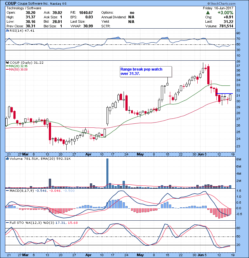Click the stochastic %D value 15.68
The height and width of the screenshot is (258, 249).
click(x=73, y=223)
